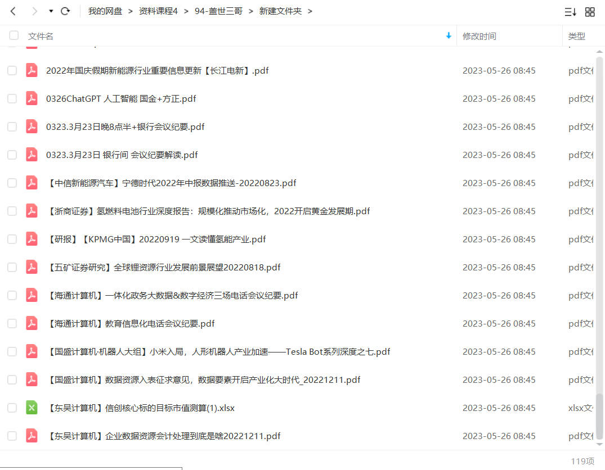Open 【东吴计算机】信创核心标的目标市值测算(1).xlsx
The width and height of the screenshot is (605, 470).
click(140, 408)
